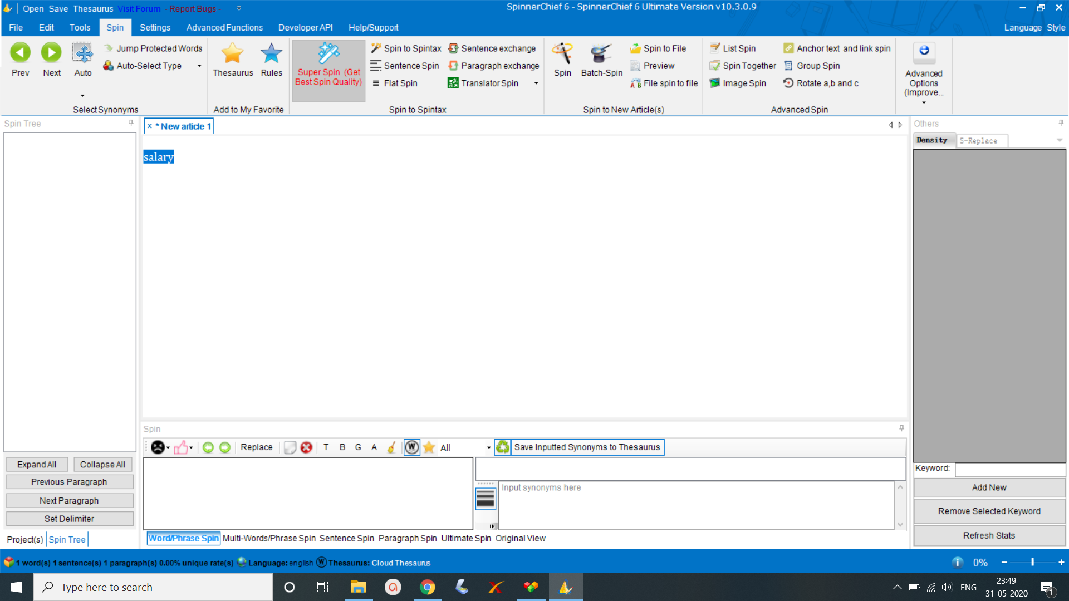
Task: Toggle the T button in Spin toolbar
Action: (x=326, y=447)
